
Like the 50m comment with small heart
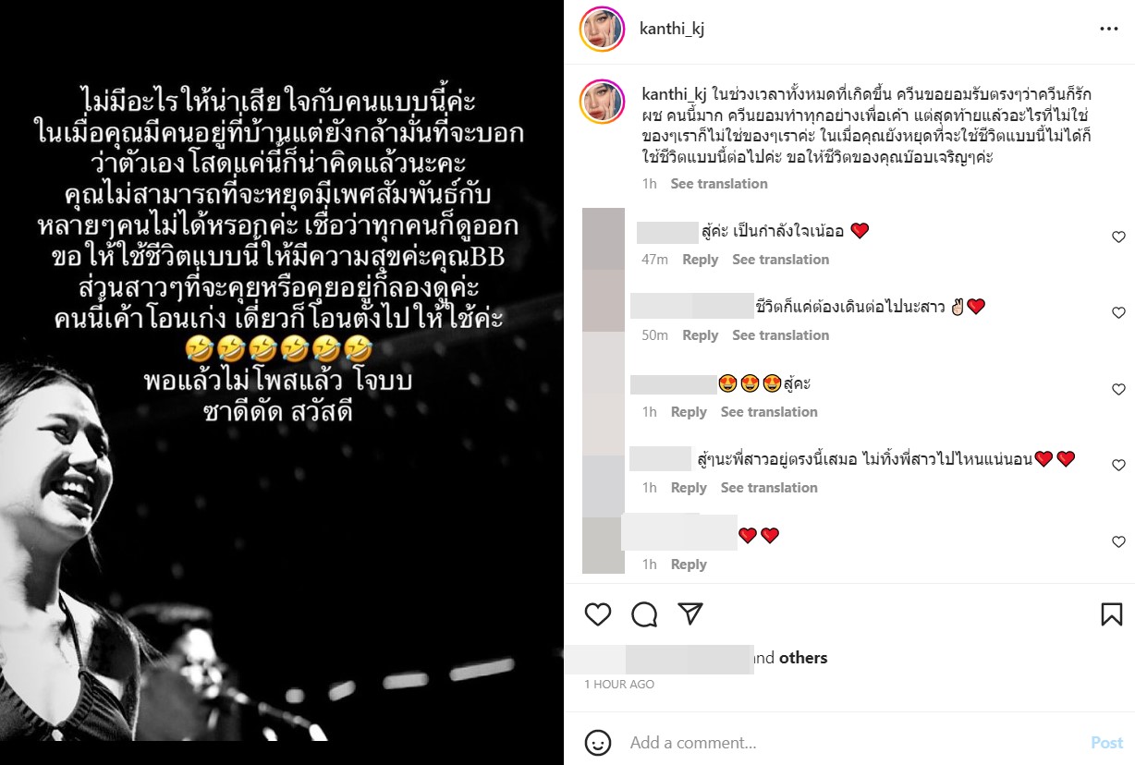1118,313
